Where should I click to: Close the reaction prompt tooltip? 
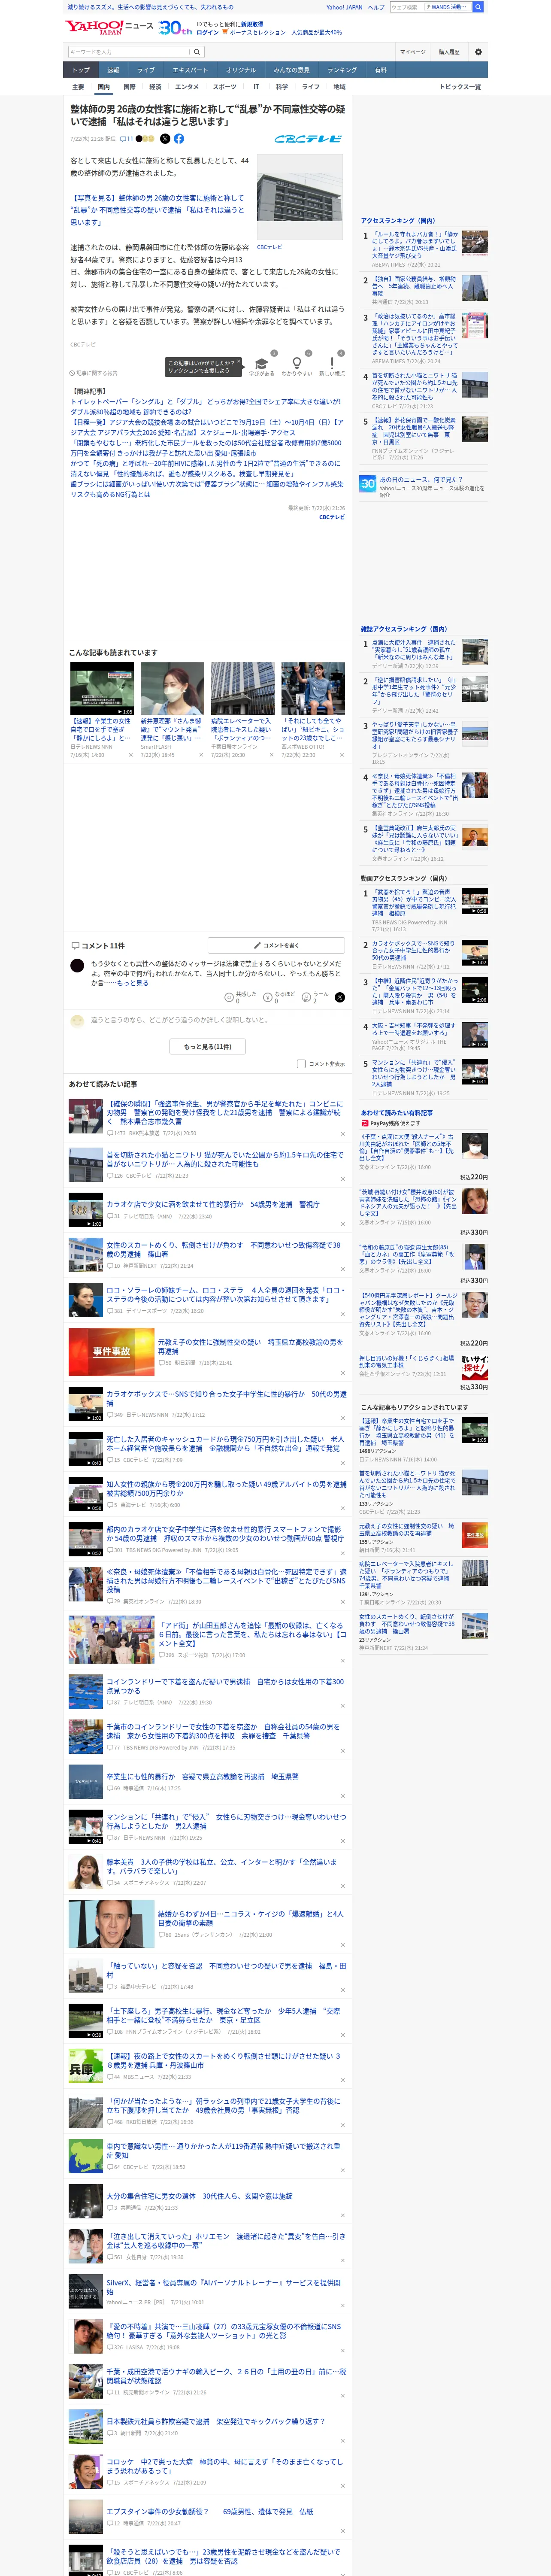click(x=239, y=362)
